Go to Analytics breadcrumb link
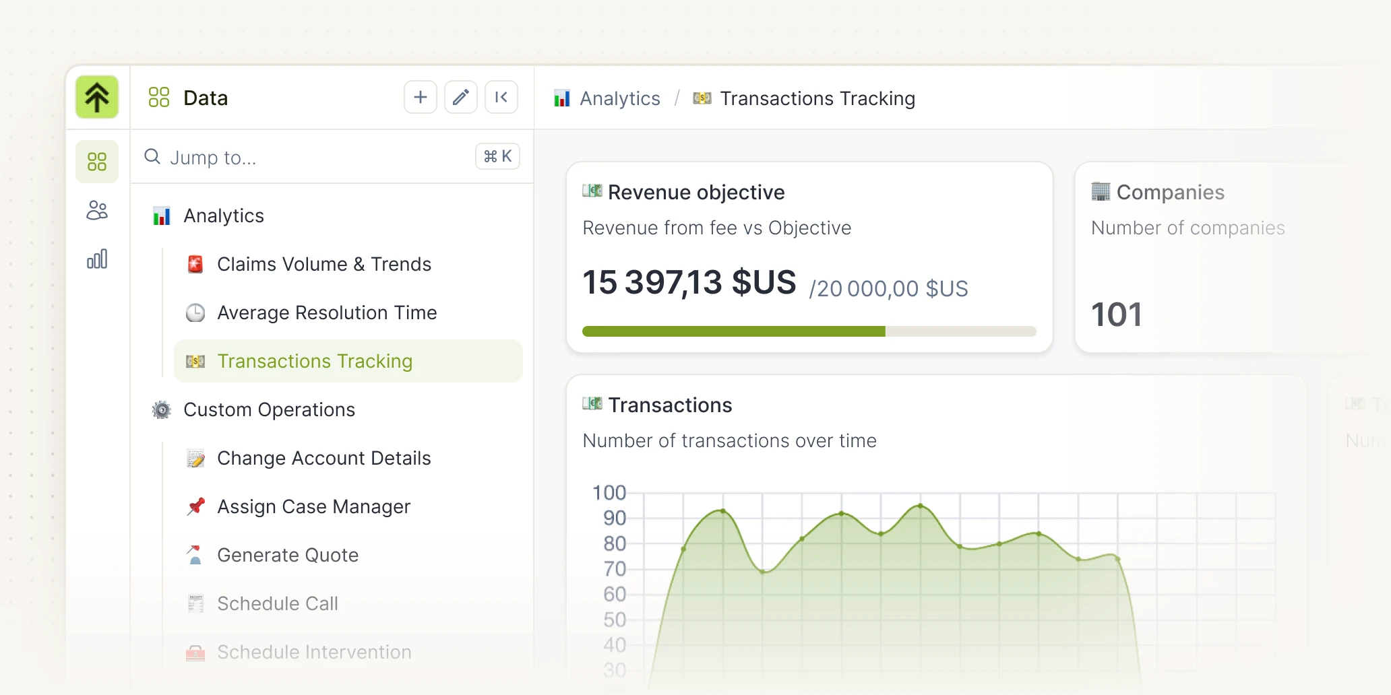The width and height of the screenshot is (1391, 695). 620,98
